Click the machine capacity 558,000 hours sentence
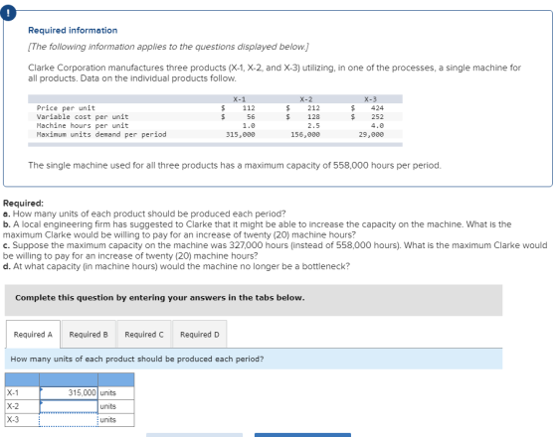557x437 pixels. (x=235, y=165)
